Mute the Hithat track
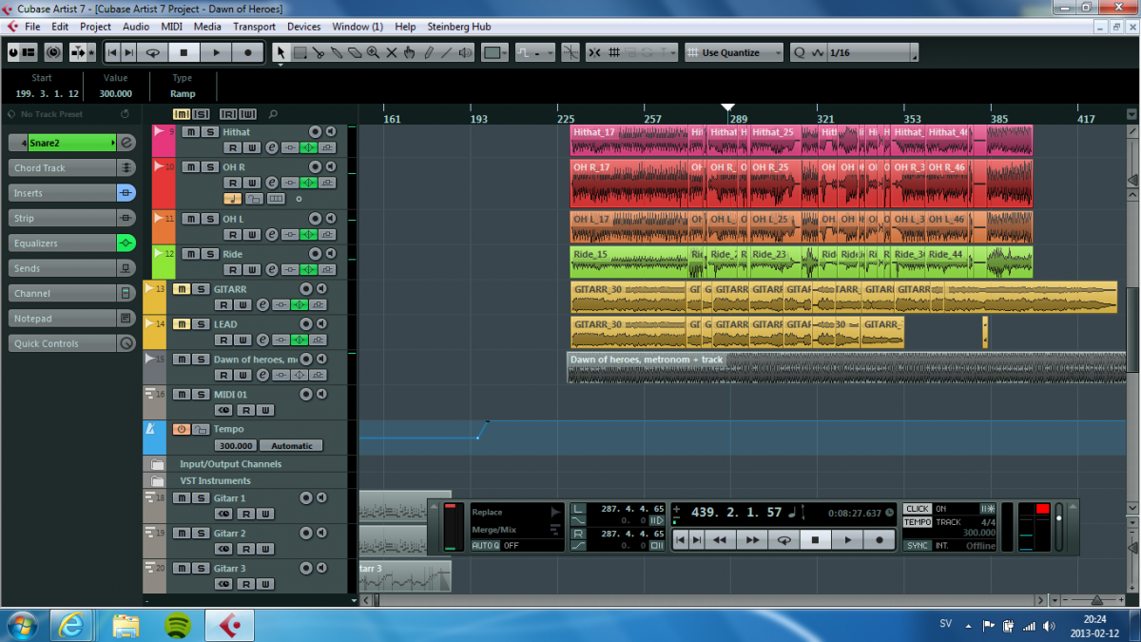Viewport: 1141px width, 642px height. pyautogui.click(x=189, y=132)
